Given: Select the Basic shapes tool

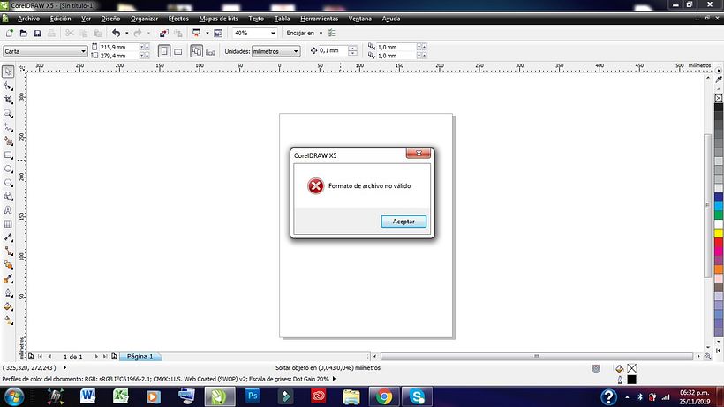Looking at the screenshot, I should [8, 196].
